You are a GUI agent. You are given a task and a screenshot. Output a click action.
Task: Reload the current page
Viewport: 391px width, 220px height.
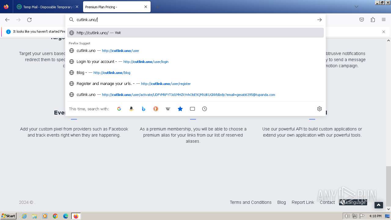point(29,20)
